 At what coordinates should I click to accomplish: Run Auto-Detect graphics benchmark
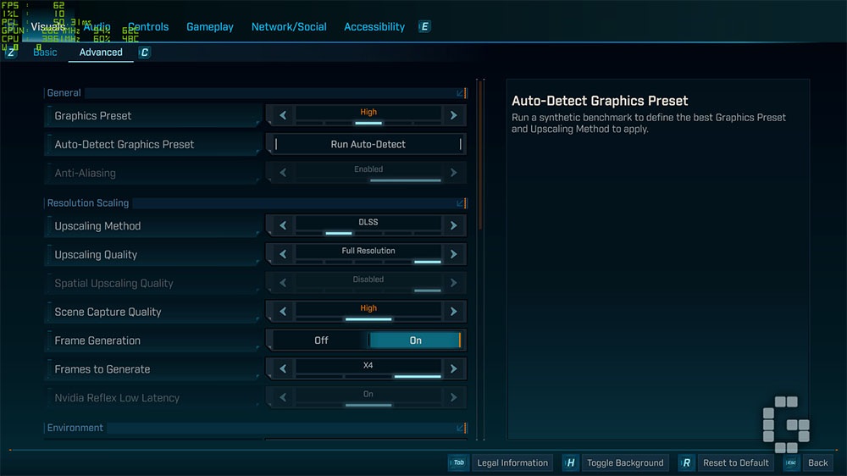368,144
